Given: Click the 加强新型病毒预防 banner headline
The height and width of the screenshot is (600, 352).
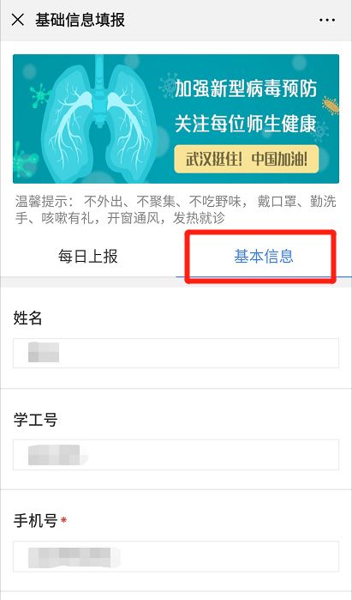Looking at the screenshot, I should [x=246, y=88].
